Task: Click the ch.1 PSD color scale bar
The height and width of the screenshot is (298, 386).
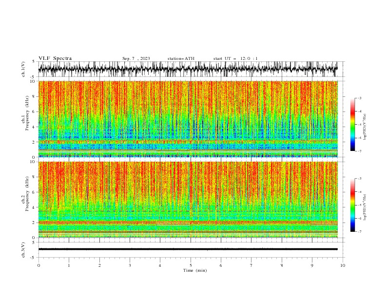Action: pos(352,125)
